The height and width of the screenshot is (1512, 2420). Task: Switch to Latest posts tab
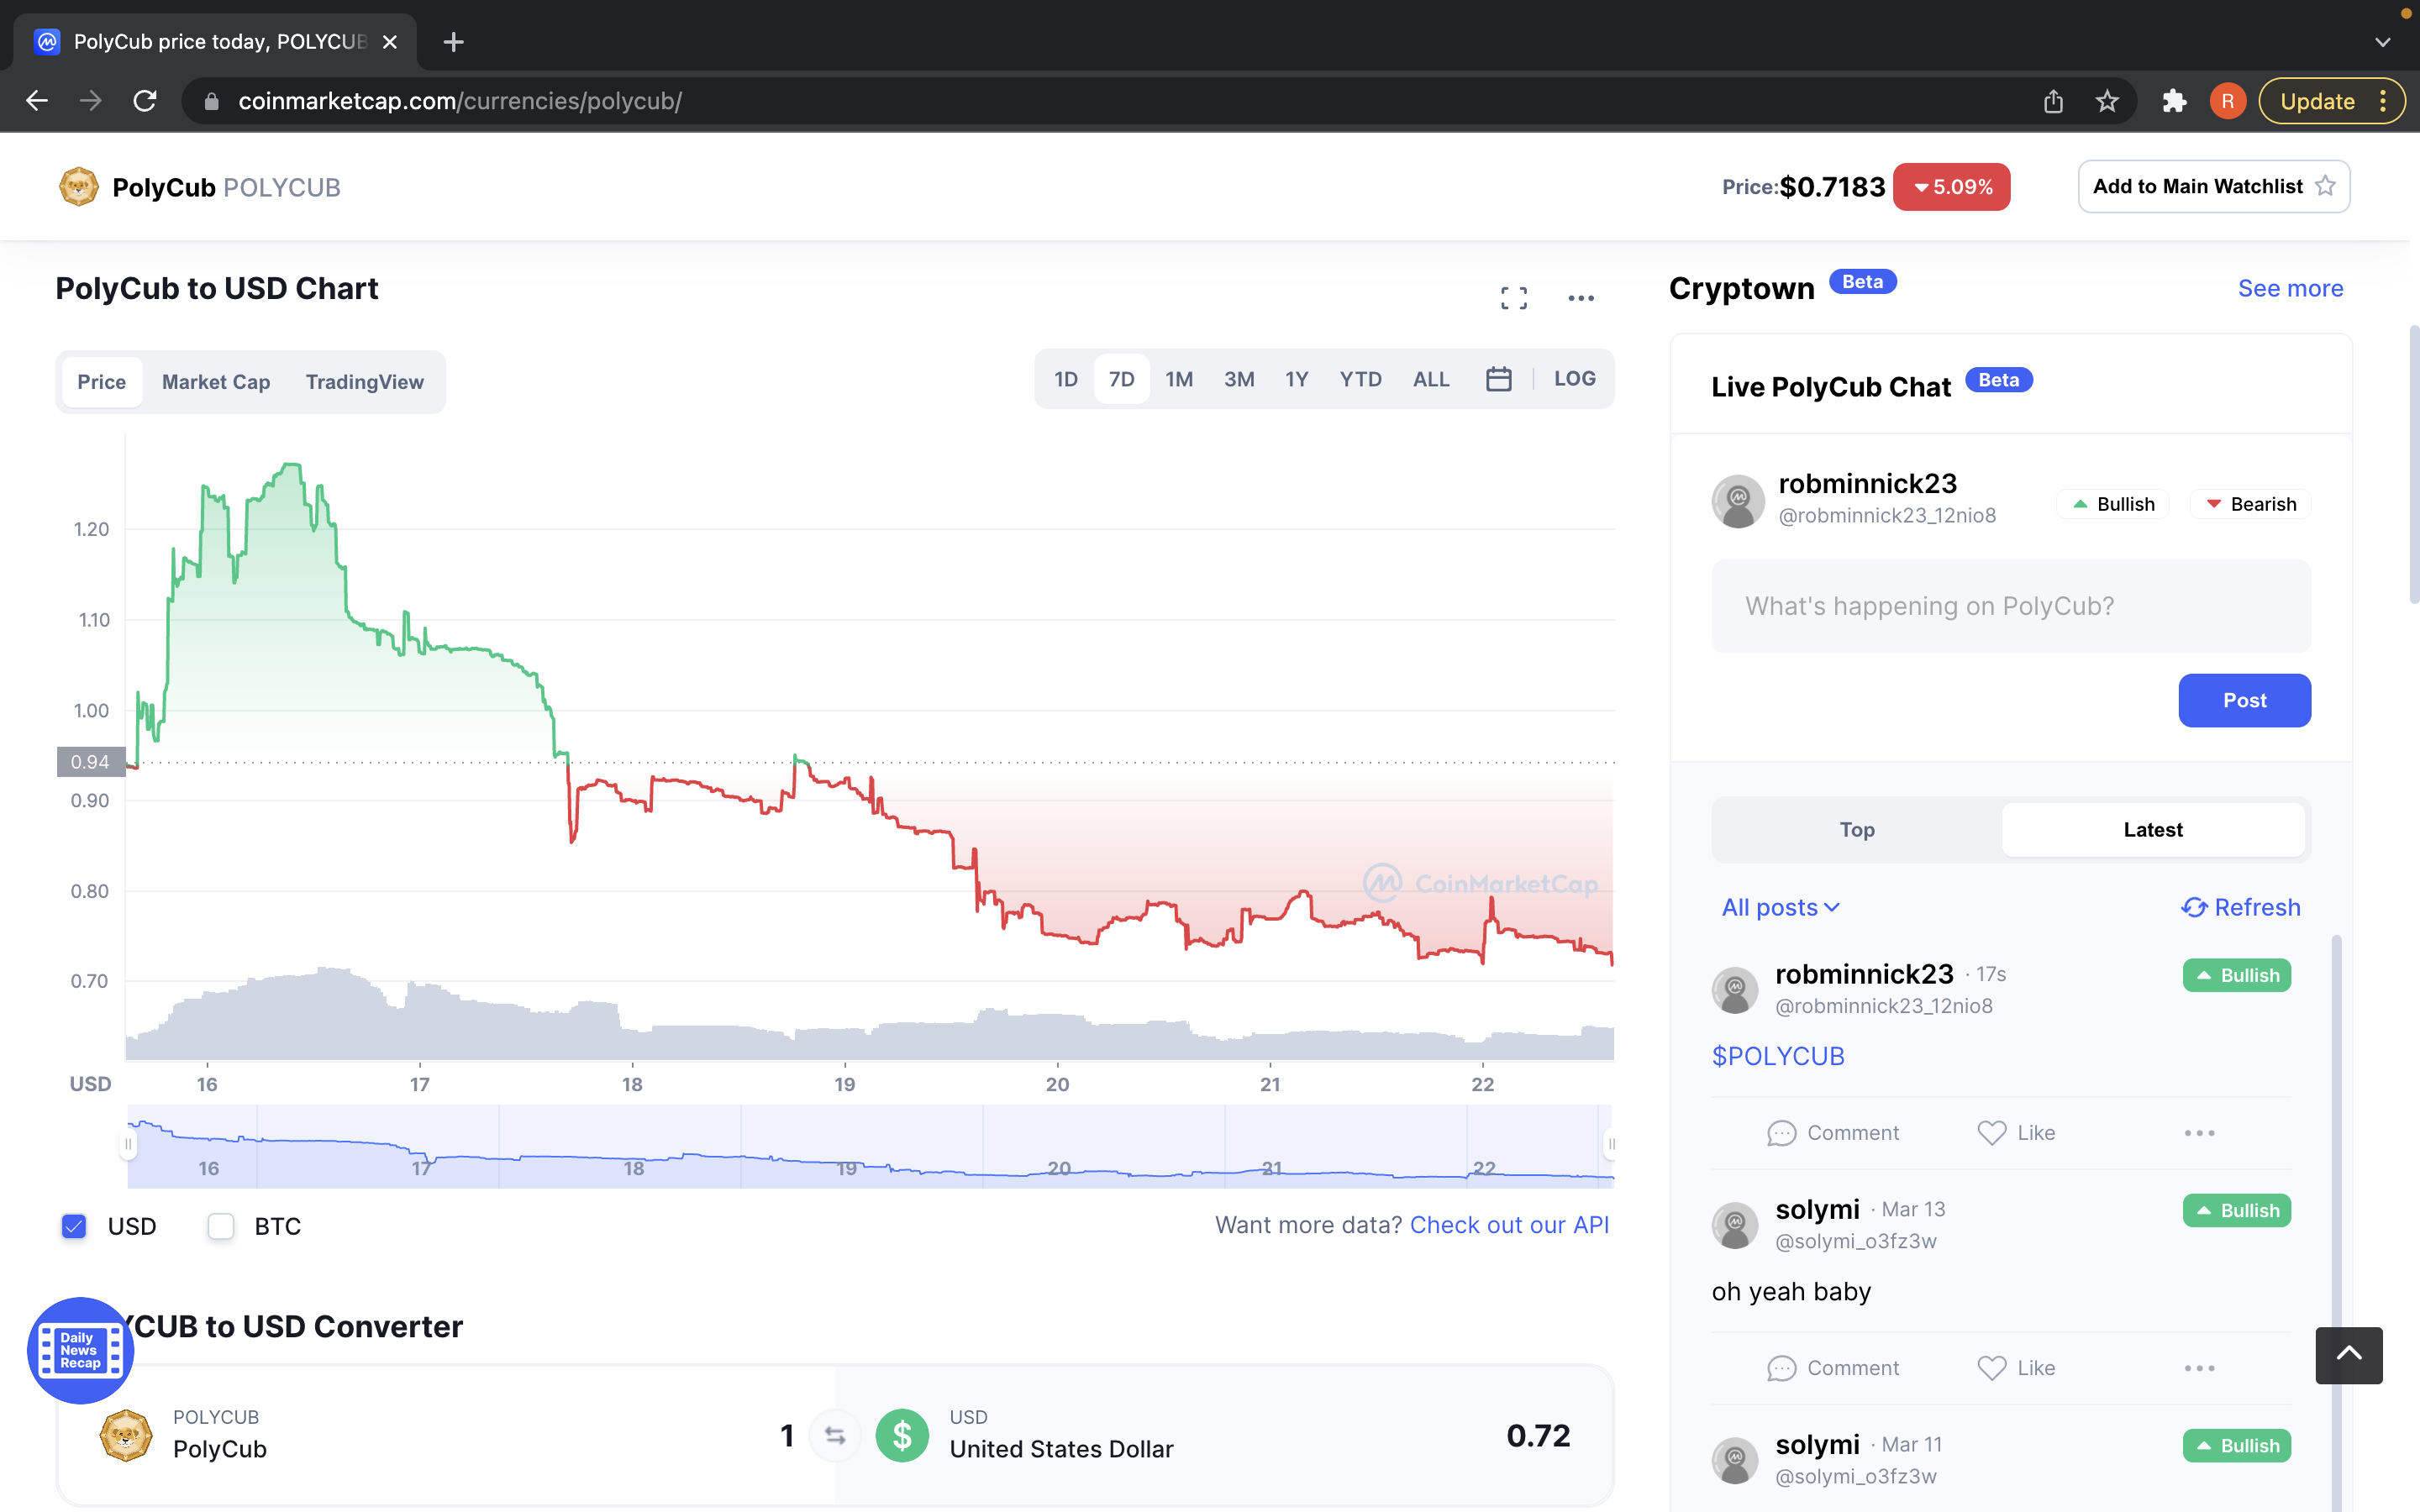click(2153, 830)
